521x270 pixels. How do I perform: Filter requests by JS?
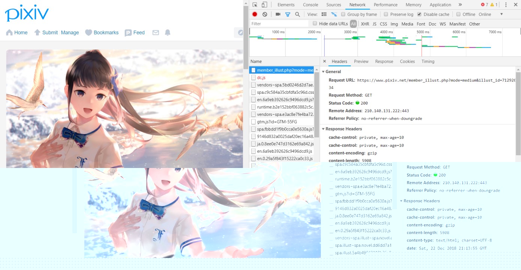374,24
